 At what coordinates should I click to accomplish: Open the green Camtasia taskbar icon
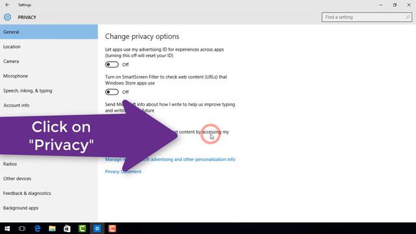(83, 228)
